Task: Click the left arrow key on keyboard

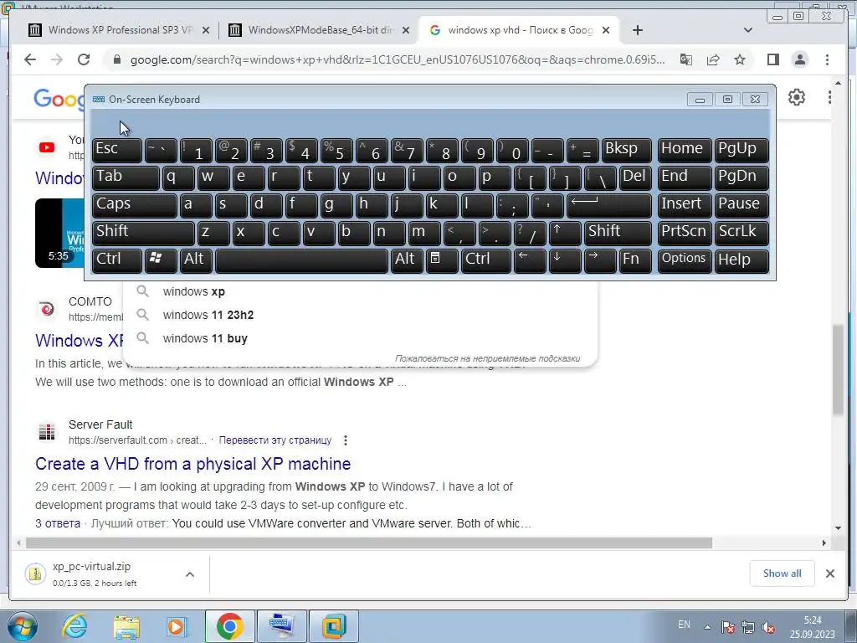Action: coord(530,260)
